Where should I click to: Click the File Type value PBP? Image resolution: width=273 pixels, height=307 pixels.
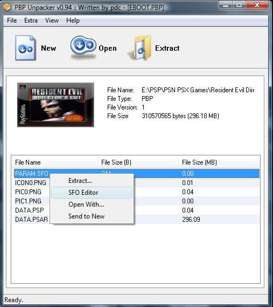point(148,99)
